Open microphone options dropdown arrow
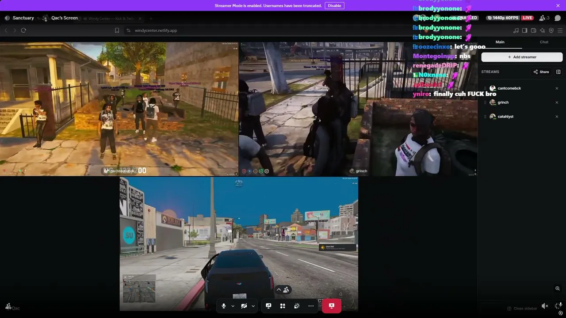Screen dimensions: 566x318 tap(233, 306)
